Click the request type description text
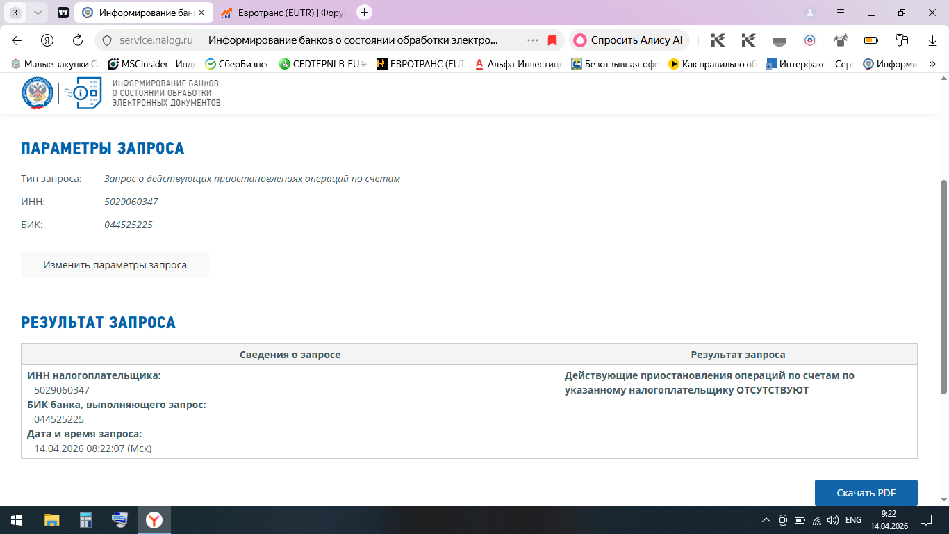This screenshot has width=949, height=534. click(x=252, y=179)
